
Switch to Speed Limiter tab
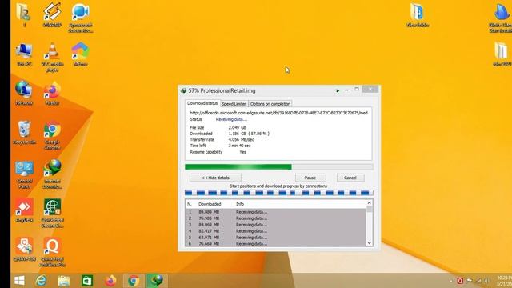pos(234,104)
